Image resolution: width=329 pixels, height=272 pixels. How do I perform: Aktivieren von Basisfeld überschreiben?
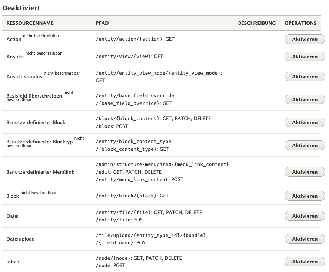click(x=304, y=99)
